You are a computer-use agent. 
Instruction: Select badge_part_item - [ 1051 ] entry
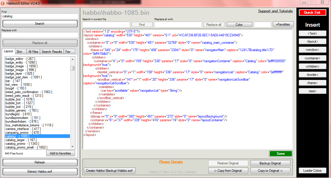click(x=24, y=78)
